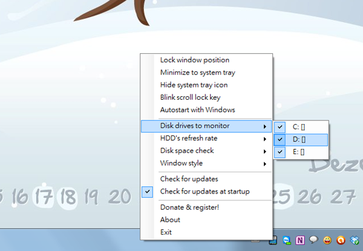Open the About menu entry
Image resolution: width=363 pixels, height=251 pixels.
coord(206,220)
